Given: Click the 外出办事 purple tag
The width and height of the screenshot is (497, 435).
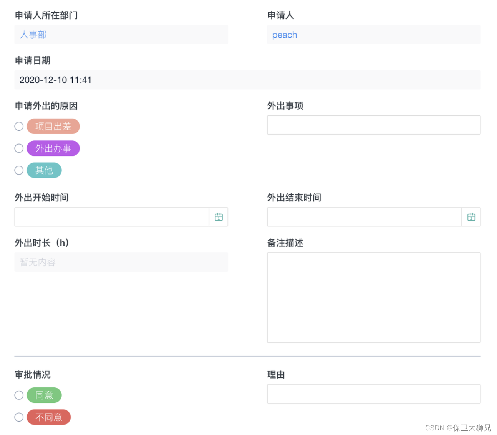Looking at the screenshot, I should coord(53,148).
